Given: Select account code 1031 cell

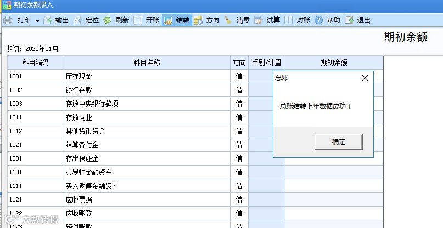Looking at the screenshot, I should click(36, 158).
